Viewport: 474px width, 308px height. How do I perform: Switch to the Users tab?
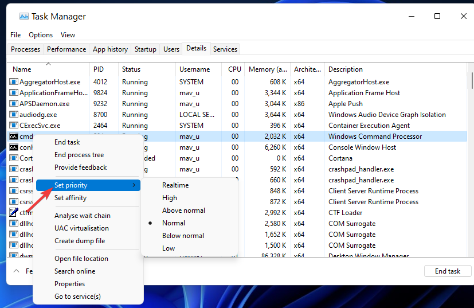coord(171,49)
